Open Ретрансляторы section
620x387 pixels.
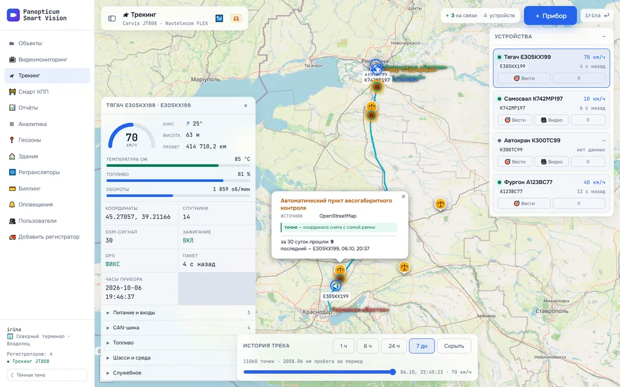click(47, 172)
